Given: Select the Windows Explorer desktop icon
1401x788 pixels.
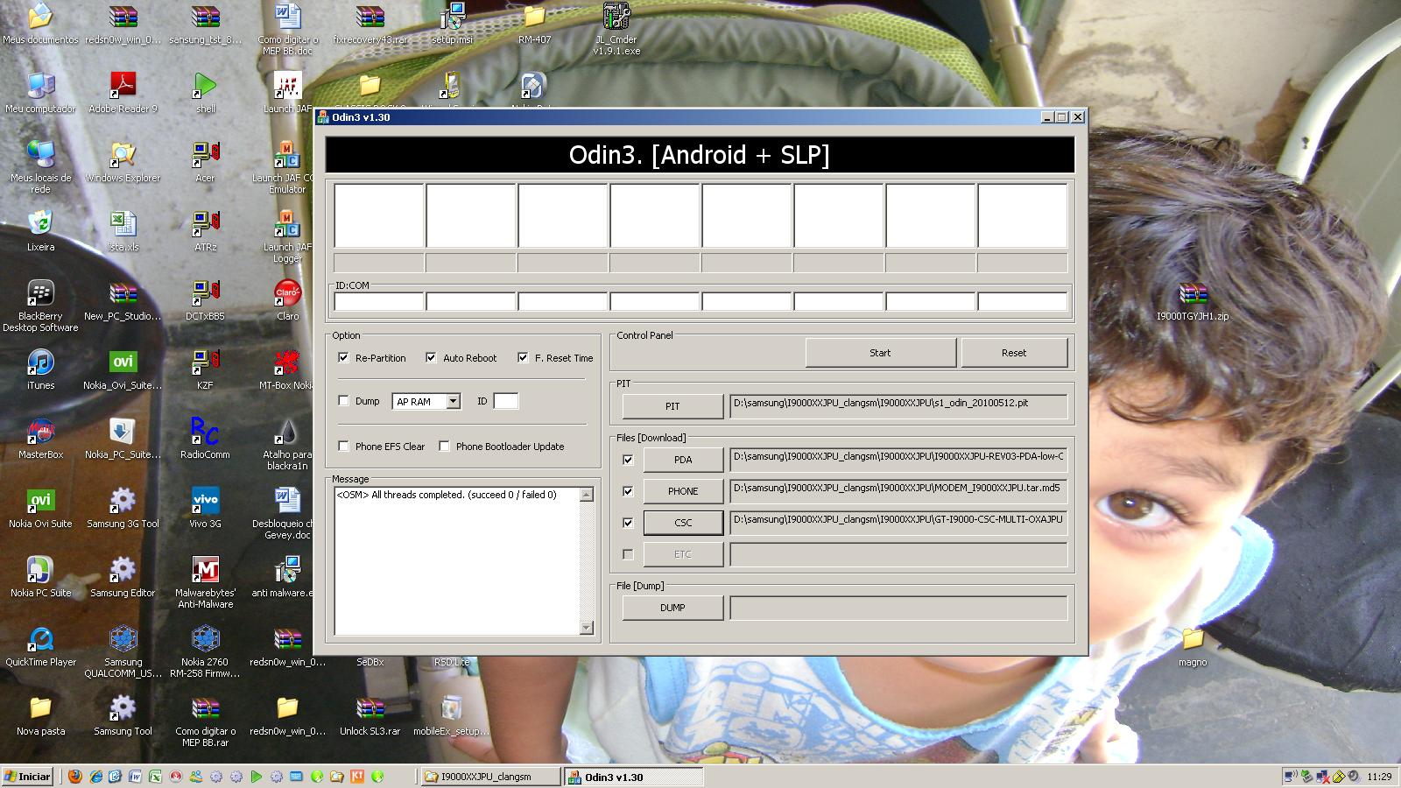Looking at the screenshot, I should point(123,162).
